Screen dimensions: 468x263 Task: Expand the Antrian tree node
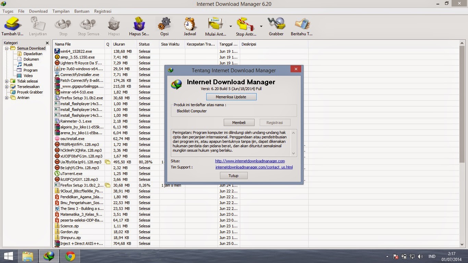point(7,98)
